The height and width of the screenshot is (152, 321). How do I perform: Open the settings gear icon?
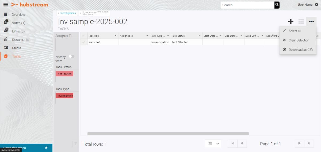(317, 5)
